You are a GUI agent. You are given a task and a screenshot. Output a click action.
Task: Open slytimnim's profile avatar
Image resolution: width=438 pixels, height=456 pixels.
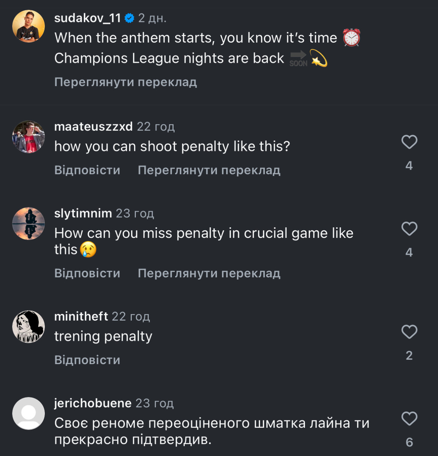tap(28, 223)
